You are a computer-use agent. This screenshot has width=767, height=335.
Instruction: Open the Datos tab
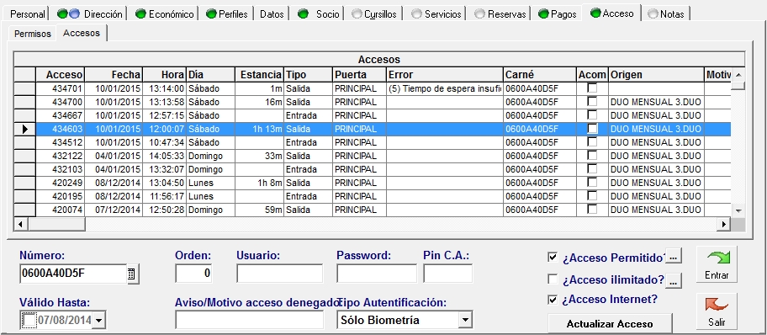click(x=272, y=14)
